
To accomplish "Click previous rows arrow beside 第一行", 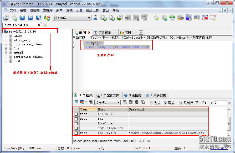I will click(211, 103).
